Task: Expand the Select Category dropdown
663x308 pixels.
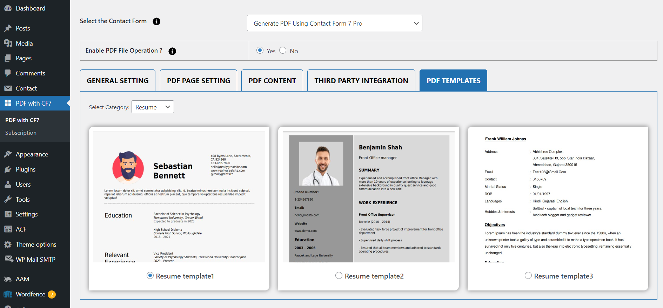Action: pyautogui.click(x=153, y=107)
